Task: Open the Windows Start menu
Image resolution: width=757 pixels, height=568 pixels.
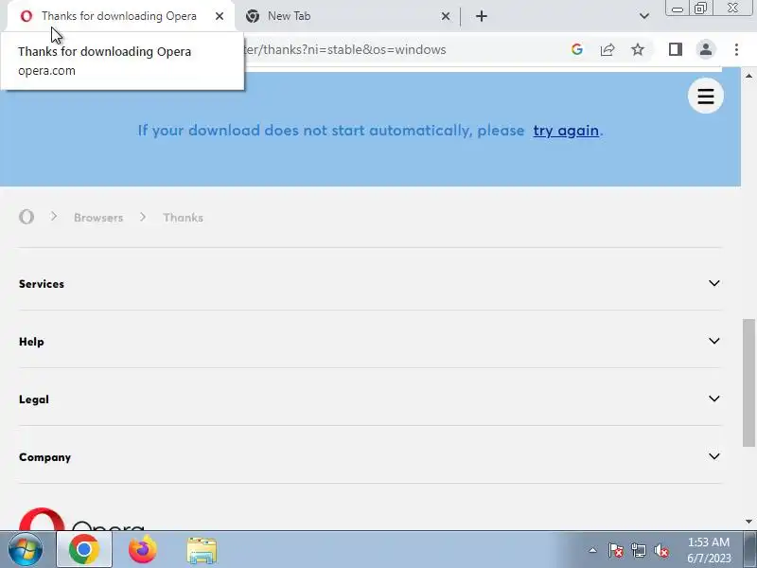Action: 26,550
